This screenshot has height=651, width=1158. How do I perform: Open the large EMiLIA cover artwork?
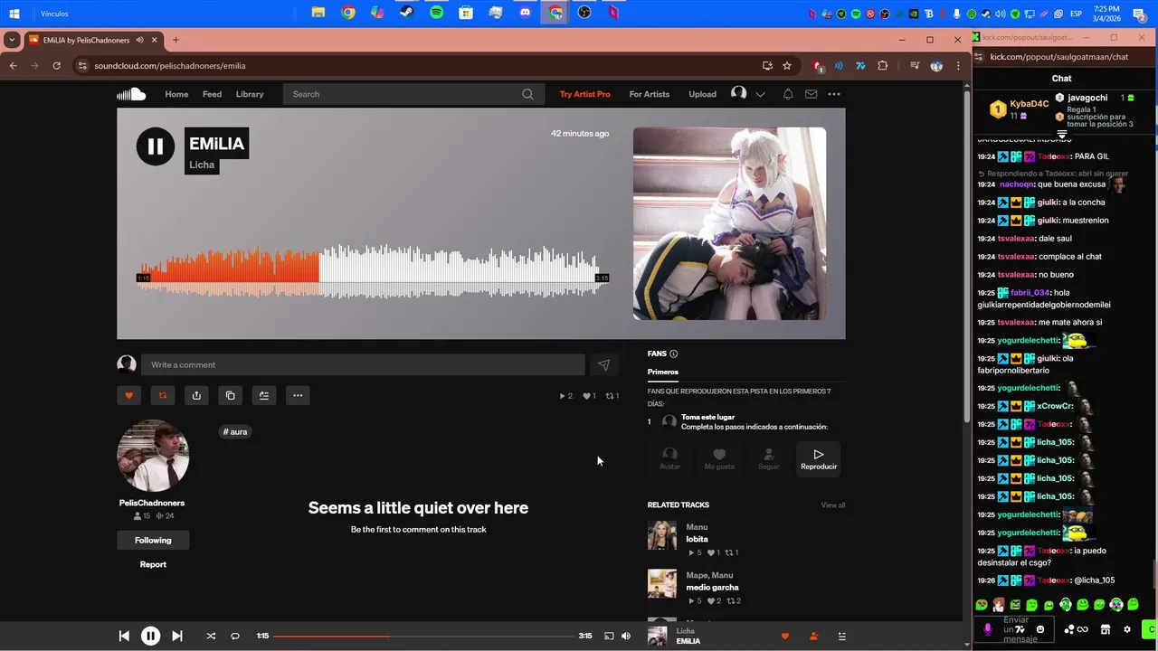[x=729, y=223]
